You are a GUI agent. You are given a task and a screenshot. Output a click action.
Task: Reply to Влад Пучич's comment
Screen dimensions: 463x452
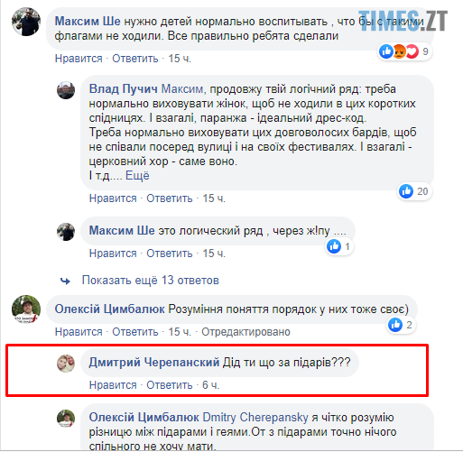(x=170, y=198)
